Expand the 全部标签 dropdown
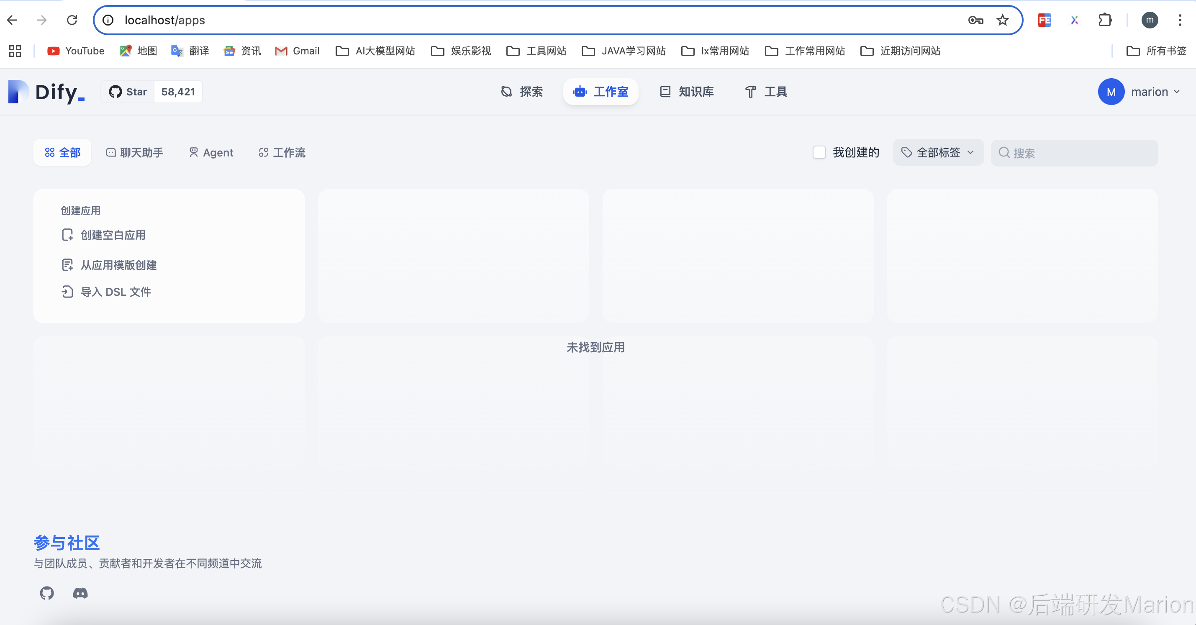The height and width of the screenshot is (625, 1196). coord(938,153)
